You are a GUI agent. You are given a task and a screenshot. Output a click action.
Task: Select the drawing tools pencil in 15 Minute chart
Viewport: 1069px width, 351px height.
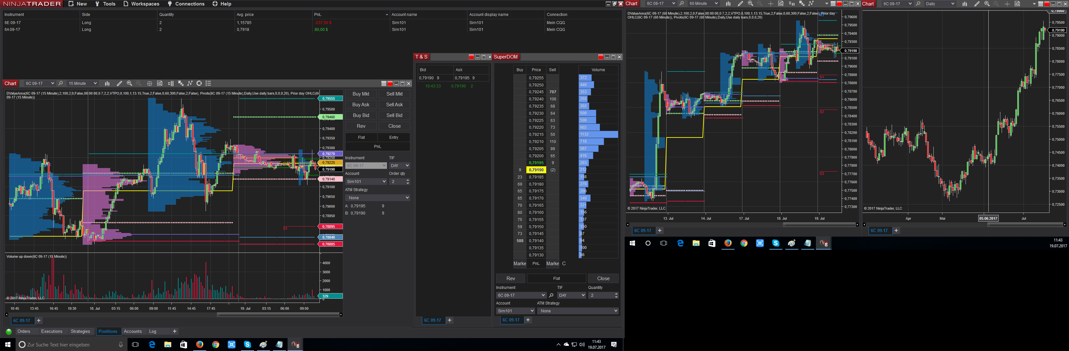[119, 83]
